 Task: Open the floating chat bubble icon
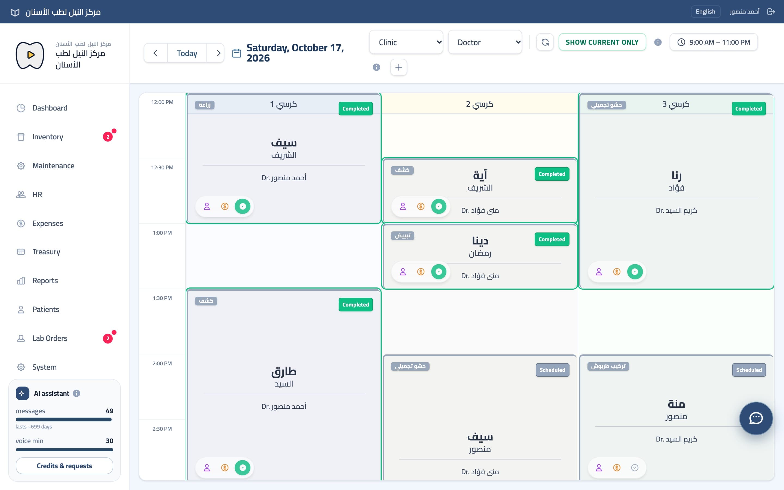tap(756, 418)
